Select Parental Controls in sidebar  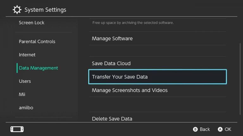coord(37,42)
